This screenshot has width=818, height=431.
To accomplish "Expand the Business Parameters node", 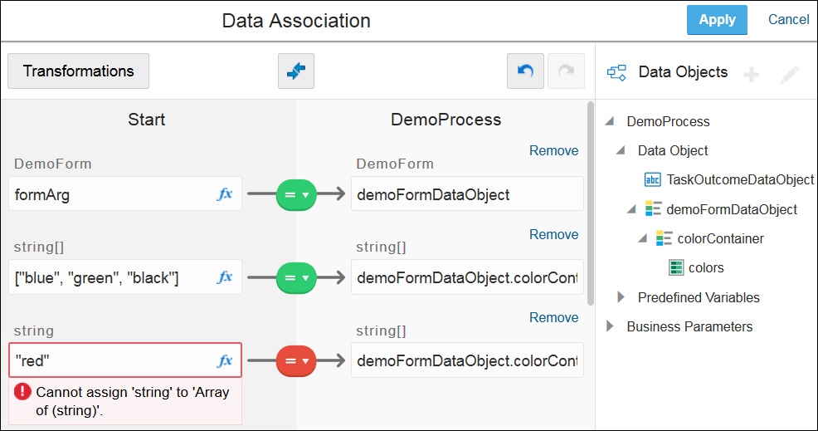I will tap(610, 326).
